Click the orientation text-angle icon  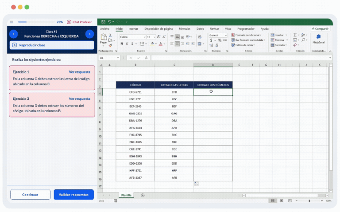pos(188,36)
